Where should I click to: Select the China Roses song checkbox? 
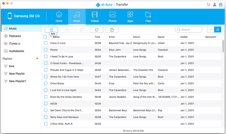click(x=46, y=83)
